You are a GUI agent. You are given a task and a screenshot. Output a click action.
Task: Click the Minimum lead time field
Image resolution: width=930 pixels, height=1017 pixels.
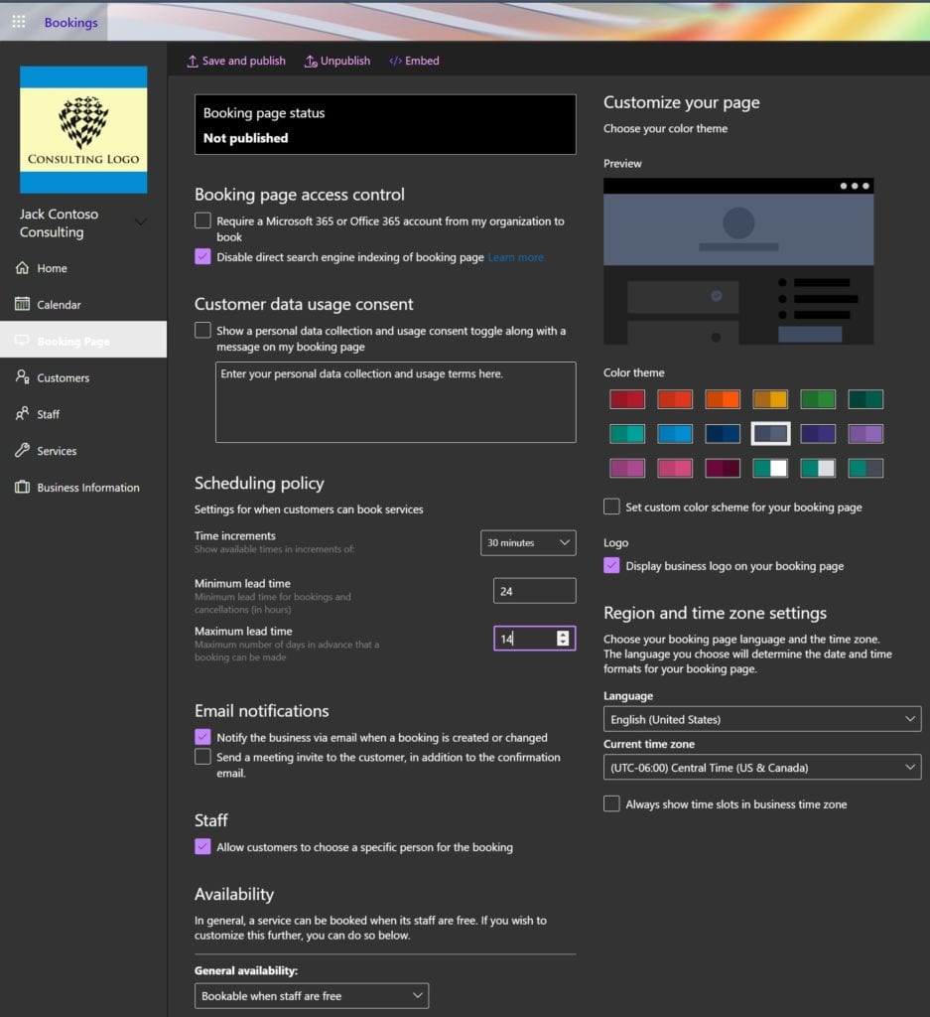[x=534, y=591]
